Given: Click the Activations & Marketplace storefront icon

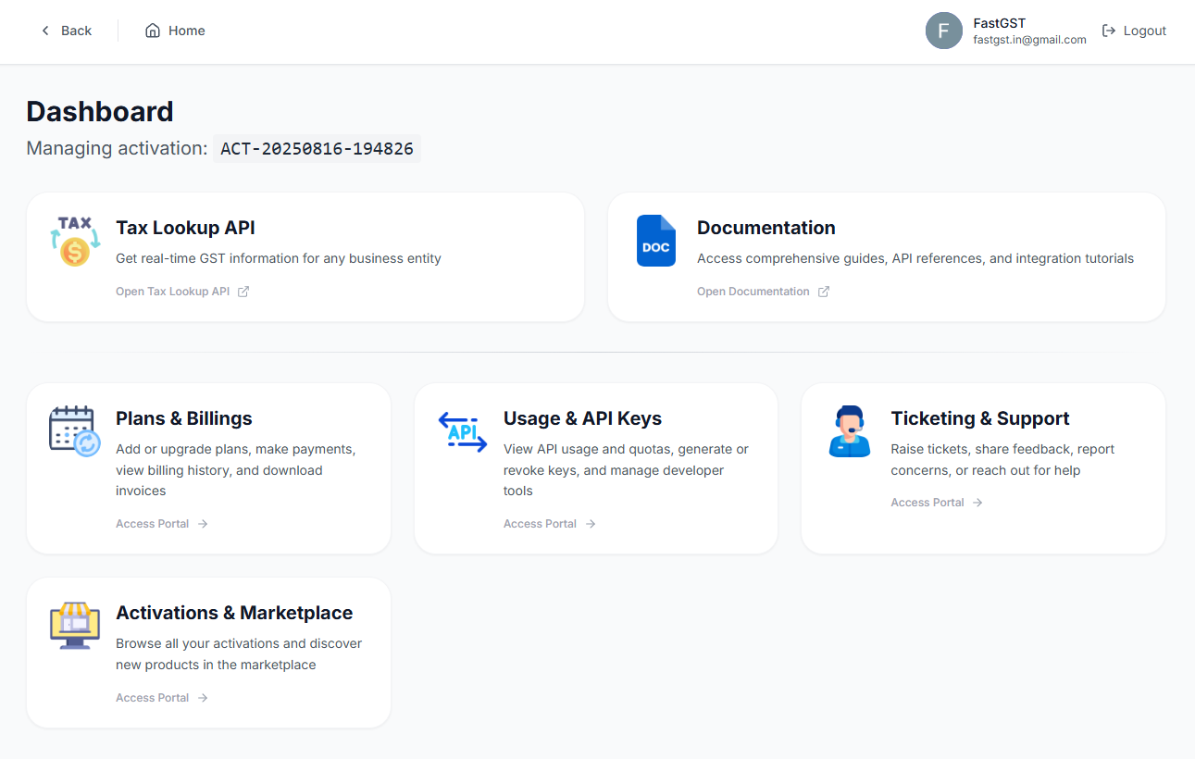Looking at the screenshot, I should click(75, 626).
